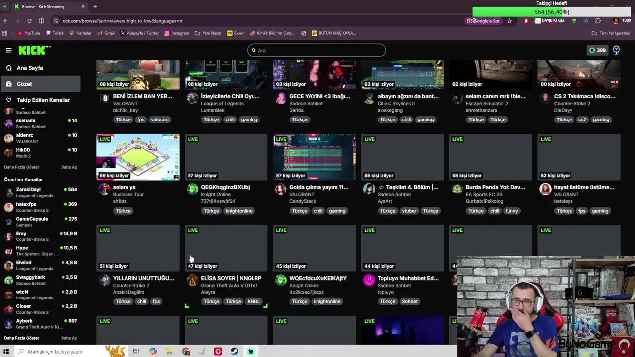Open the 'selam ya' Business Tour stream thumbnail
The image size is (635, 357).
138,157
